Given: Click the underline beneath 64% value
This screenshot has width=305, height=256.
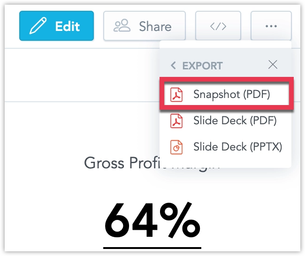Looking at the screenshot, I should pos(152,248).
